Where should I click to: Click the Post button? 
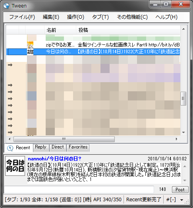pos(180,190)
